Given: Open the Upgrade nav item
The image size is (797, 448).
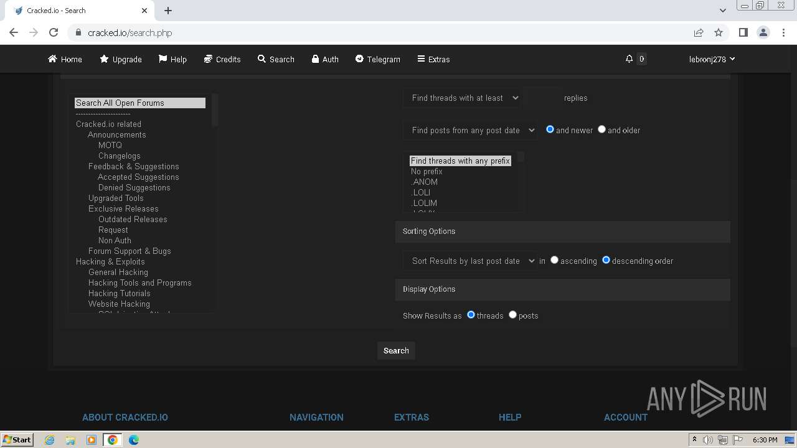Looking at the screenshot, I should (x=121, y=59).
